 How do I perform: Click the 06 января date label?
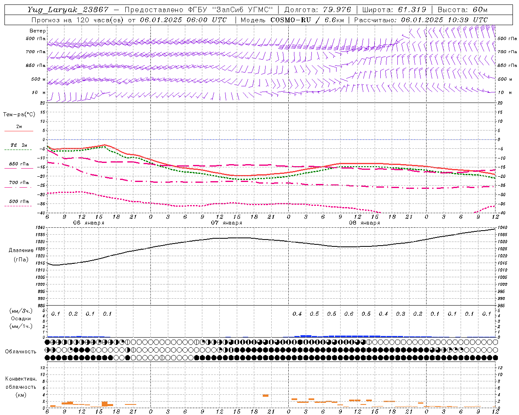pos(88,223)
